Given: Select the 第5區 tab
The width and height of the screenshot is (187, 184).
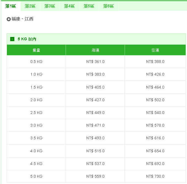Looking at the screenshot, I should click(x=89, y=6).
